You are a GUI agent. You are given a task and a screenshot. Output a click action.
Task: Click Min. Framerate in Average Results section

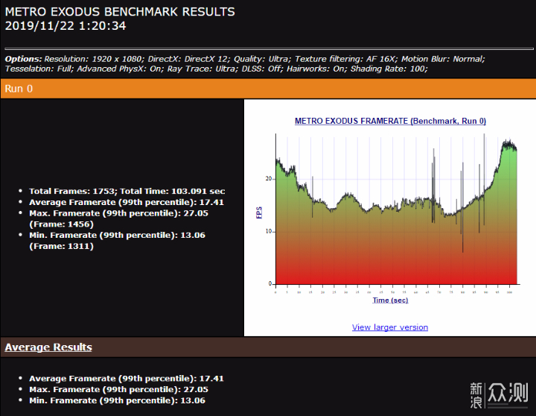[x=118, y=400]
